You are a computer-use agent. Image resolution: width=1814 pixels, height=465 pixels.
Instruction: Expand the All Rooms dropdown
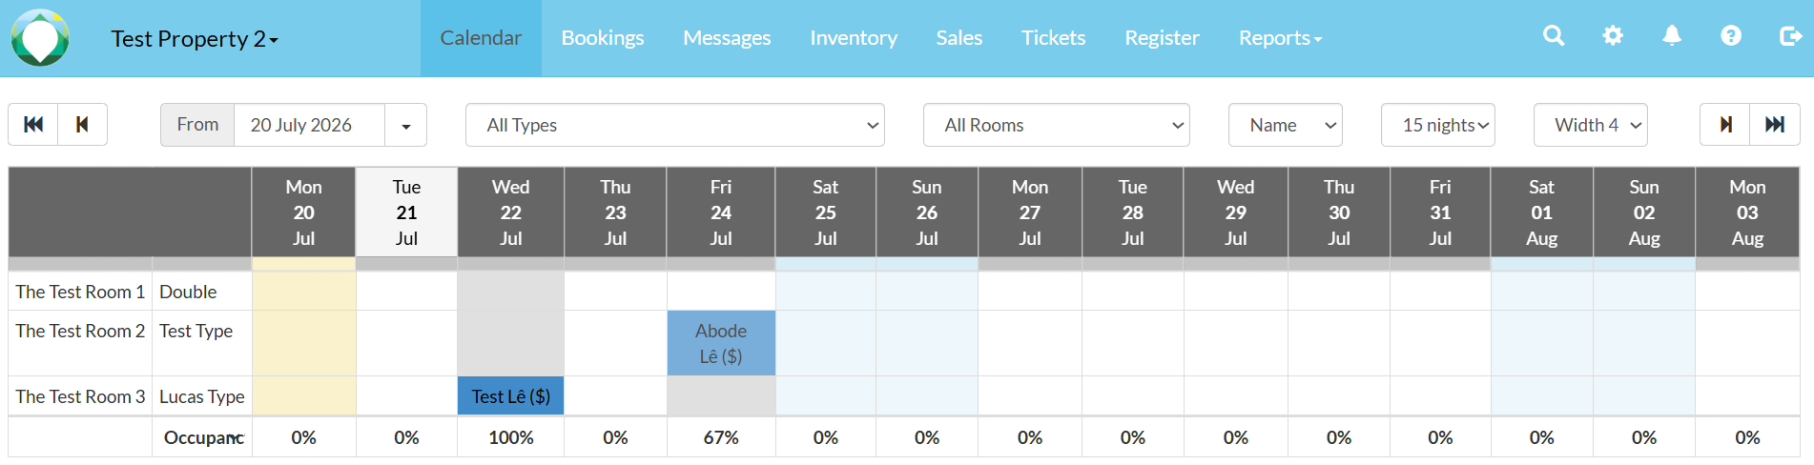click(x=1057, y=125)
